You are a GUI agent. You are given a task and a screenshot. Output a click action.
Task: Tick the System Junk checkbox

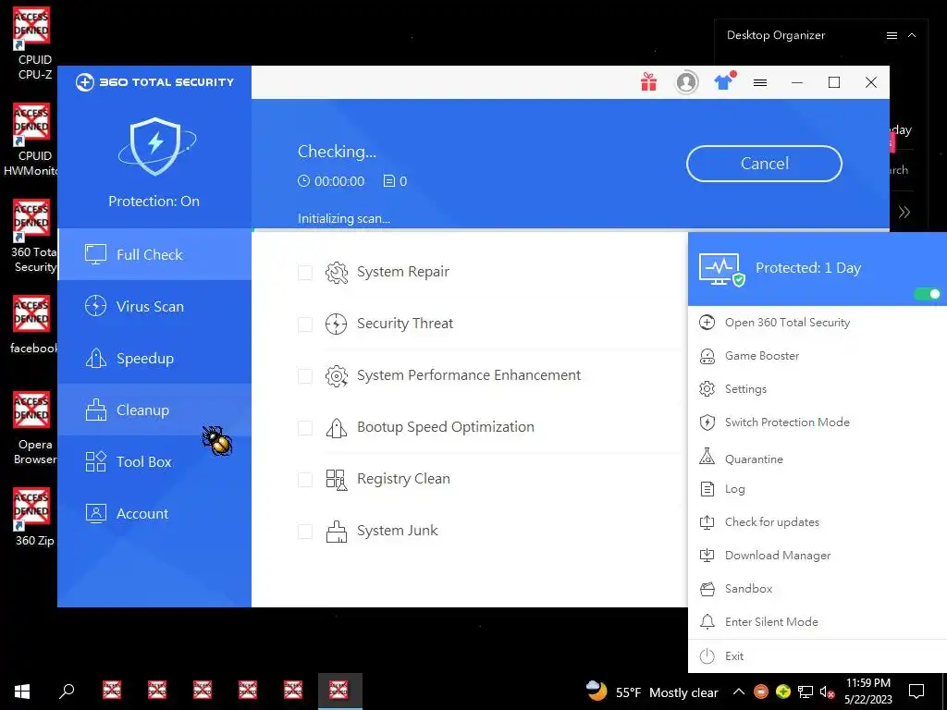point(305,532)
